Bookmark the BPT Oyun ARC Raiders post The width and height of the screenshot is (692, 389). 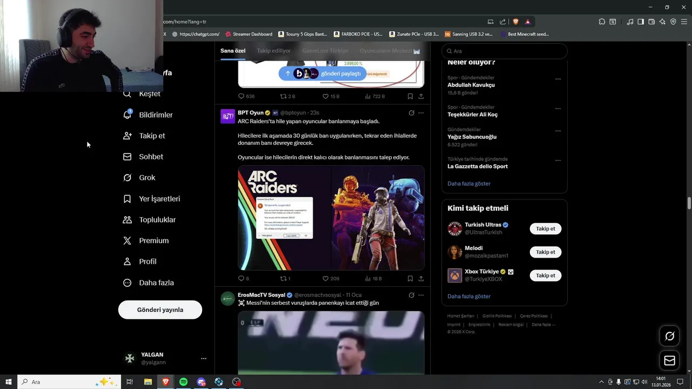410,279
